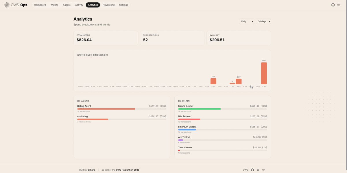Click the Tron Mainnet label
The height and width of the screenshot is (173, 347).
tap(185, 147)
